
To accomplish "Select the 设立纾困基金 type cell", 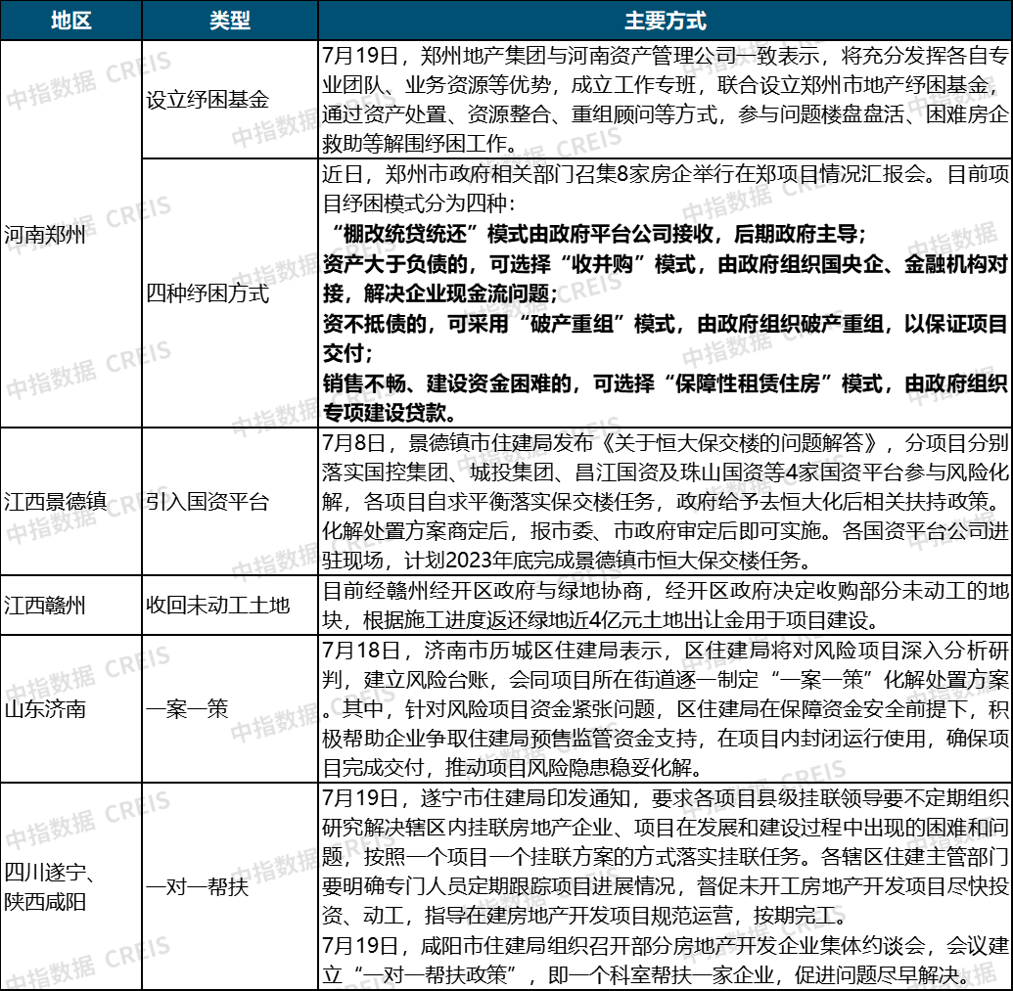I will (x=230, y=100).
